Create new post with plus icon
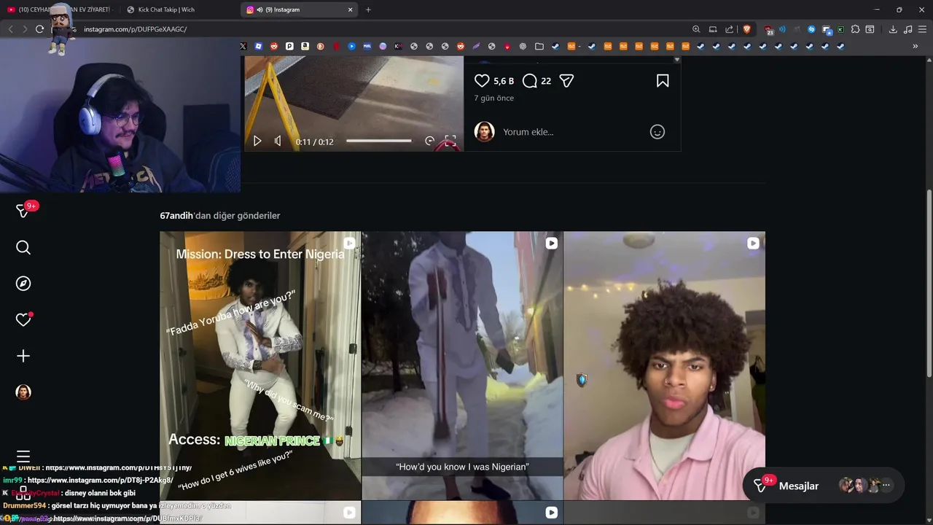Screen dimensions: 933x525 click(23, 356)
